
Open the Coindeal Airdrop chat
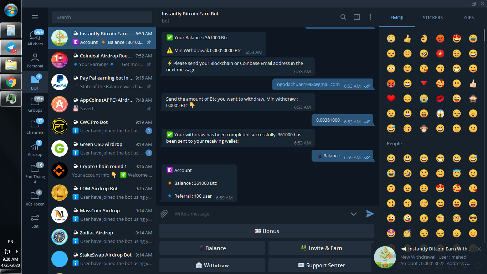click(x=102, y=60)
